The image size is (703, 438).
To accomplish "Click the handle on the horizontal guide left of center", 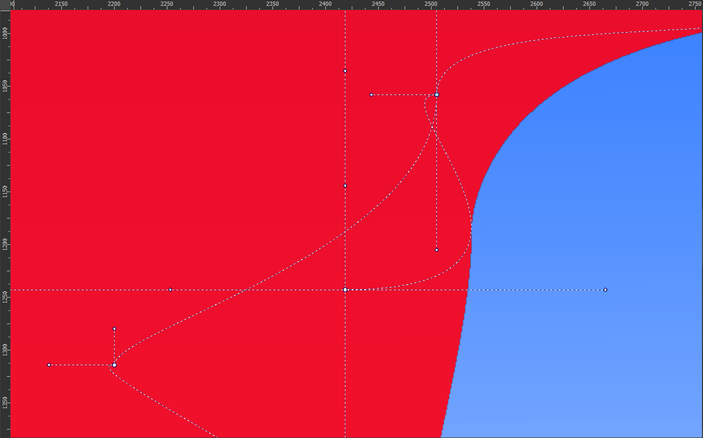I will tap(170, 290).
